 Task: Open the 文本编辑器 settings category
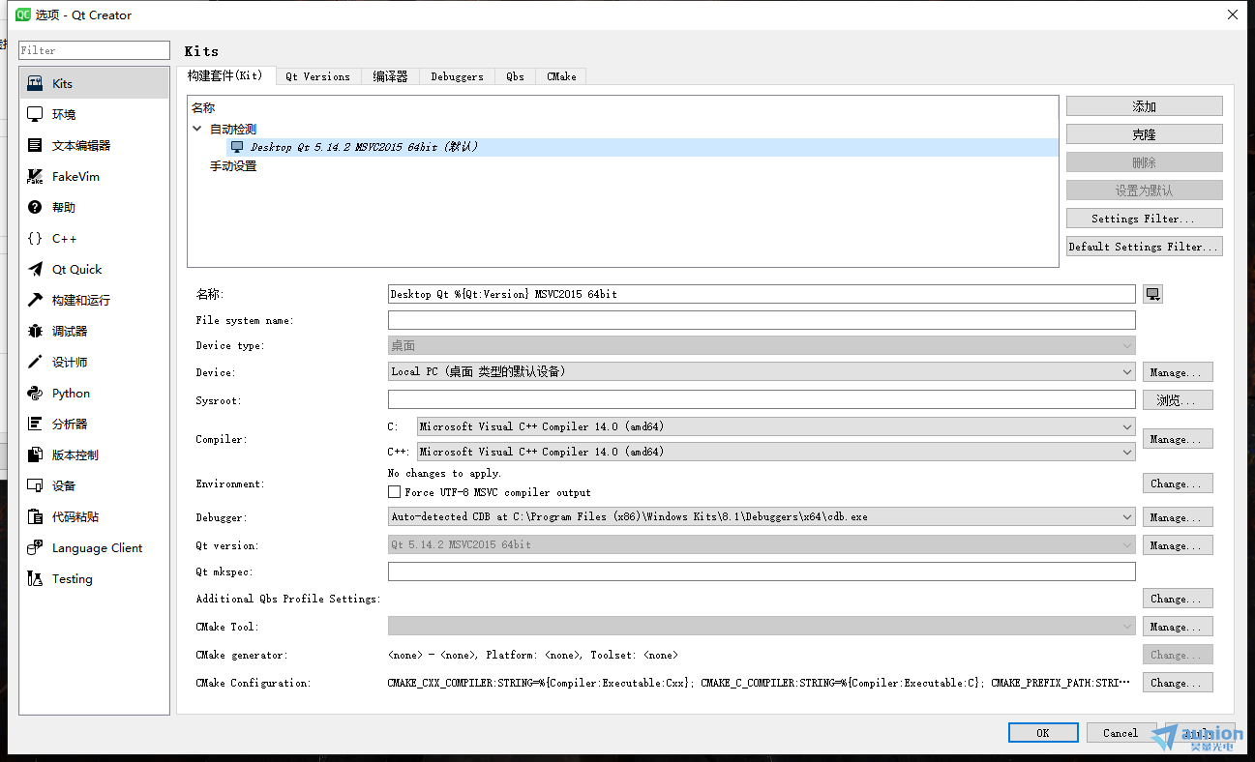pos(94,145)
